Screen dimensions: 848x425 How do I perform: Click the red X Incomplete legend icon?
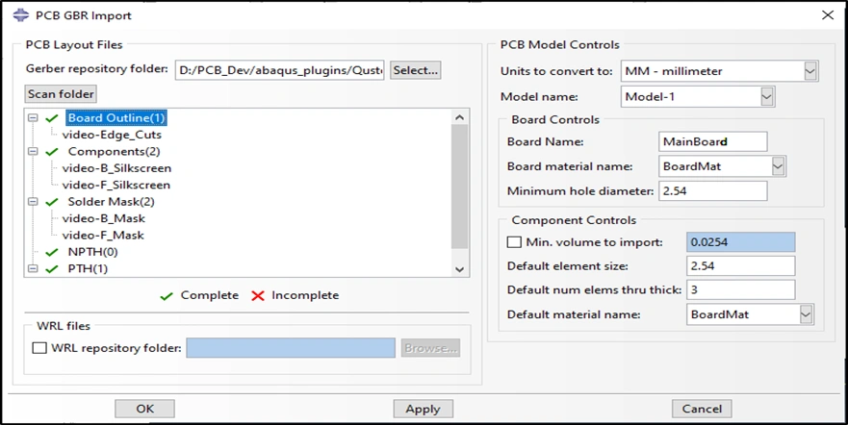(x=258, y=296)
